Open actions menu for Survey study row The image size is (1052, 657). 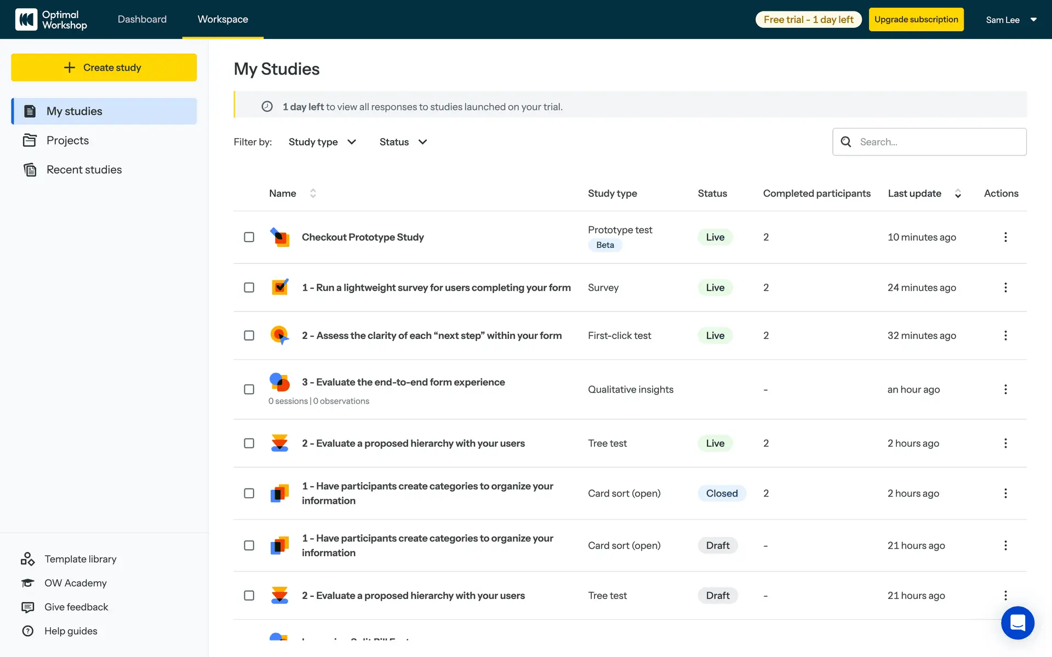click(1005, 287)
